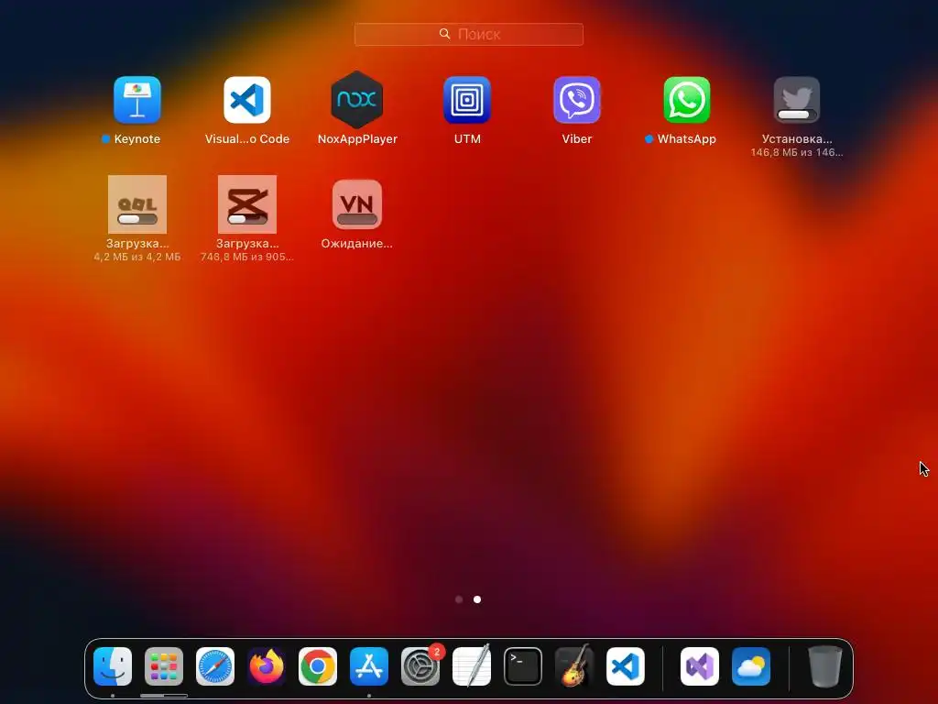Launch the UTM virtual machine app
The height and width of the screenshot is (704, 938).
pyautogui.click(x=467, y=99)
